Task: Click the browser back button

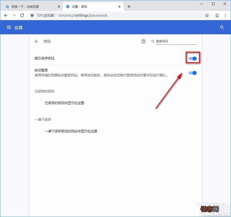Action: (6, 15)
